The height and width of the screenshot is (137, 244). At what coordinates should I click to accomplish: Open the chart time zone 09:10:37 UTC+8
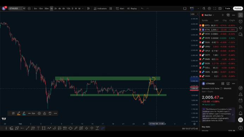[190, 129]
